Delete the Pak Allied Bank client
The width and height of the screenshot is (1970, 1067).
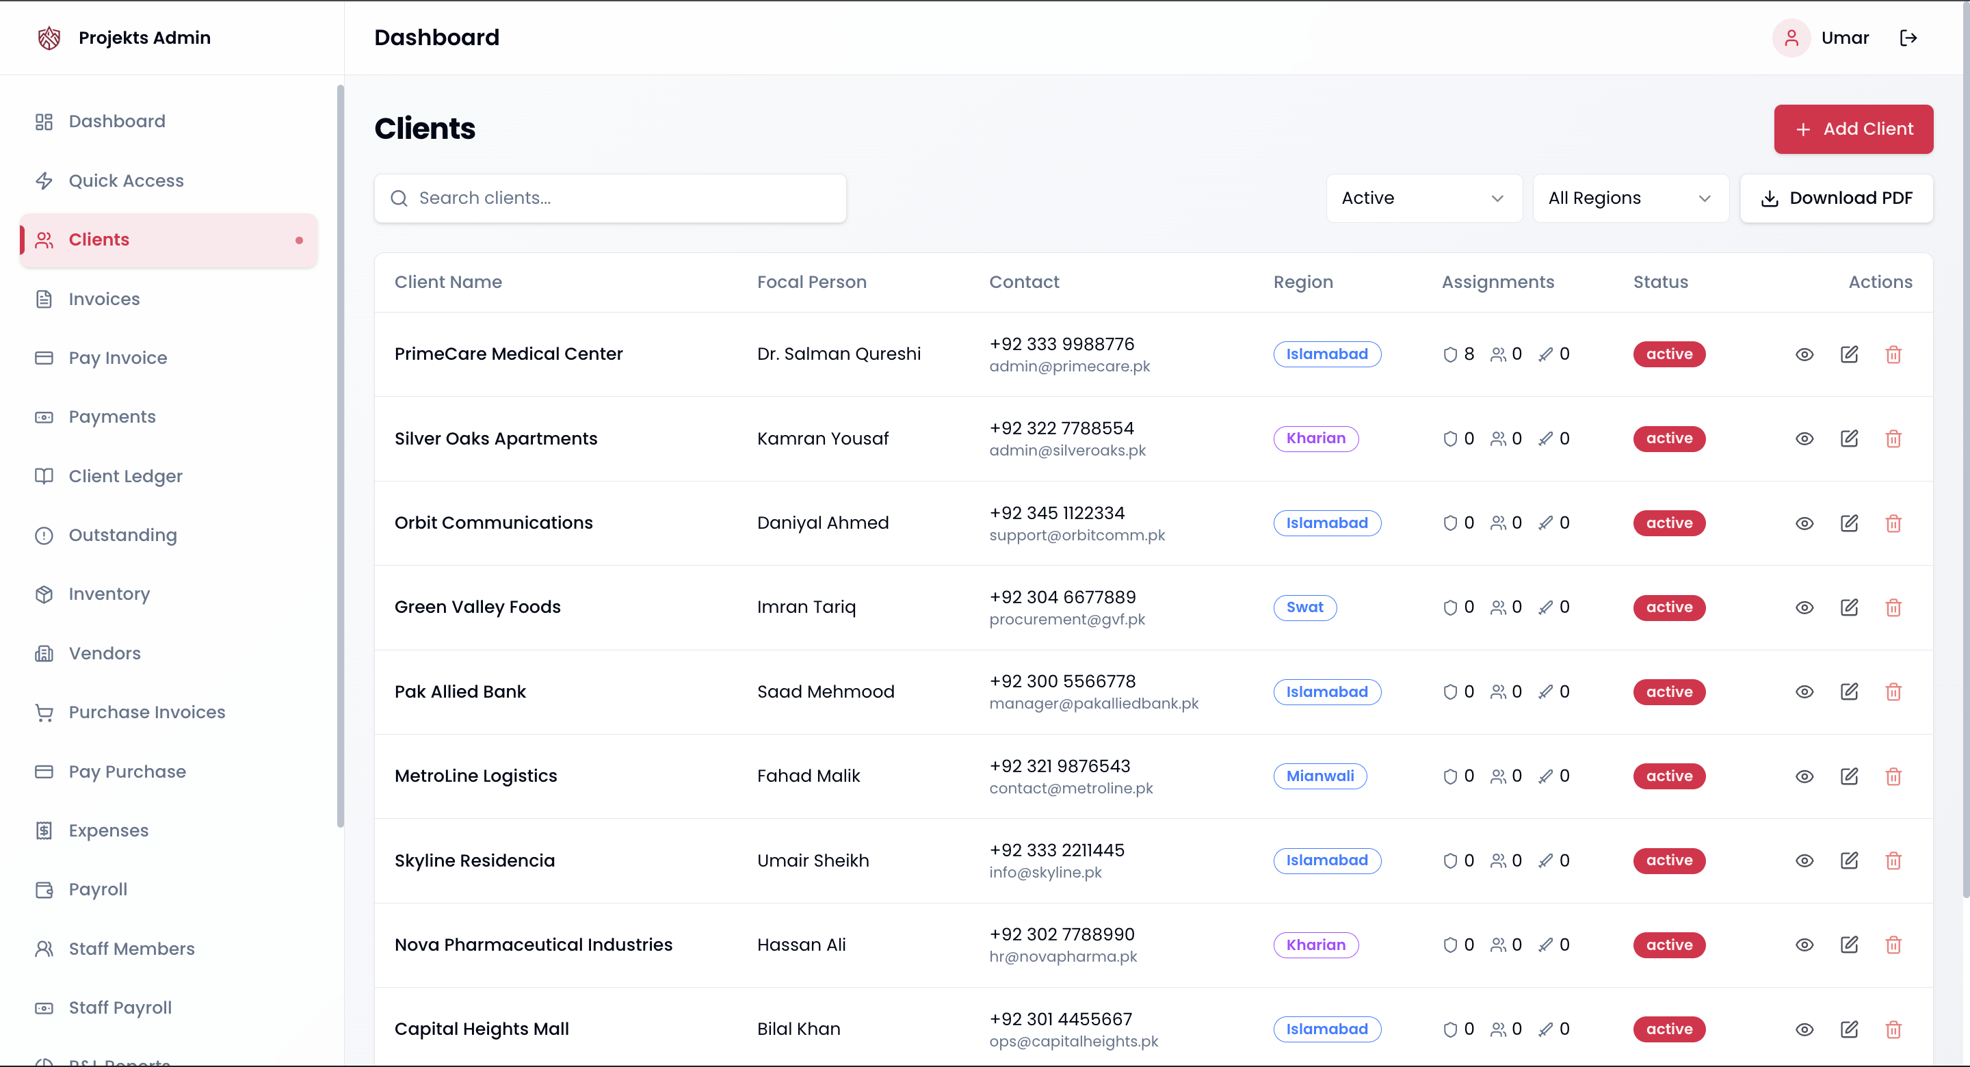pyautogui.click(x=1893, y=691)
